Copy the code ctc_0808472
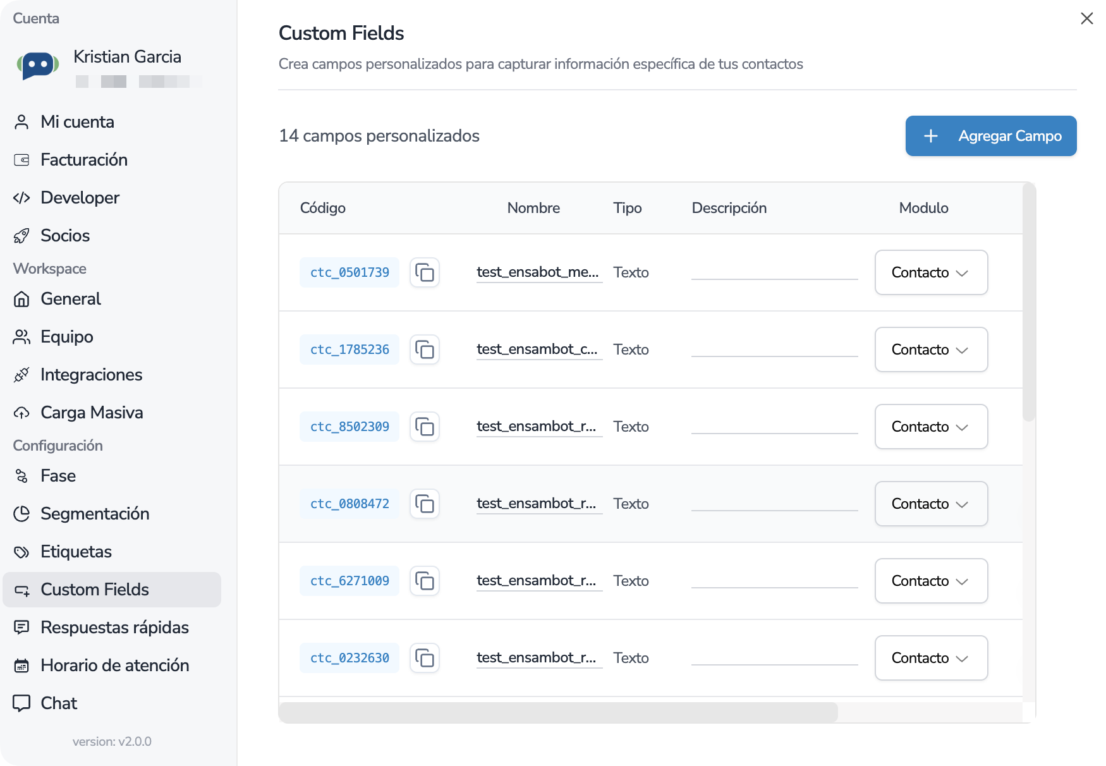Image resolution: width=1106 pixels, height=766 pixels. click(x=425, y=504)
